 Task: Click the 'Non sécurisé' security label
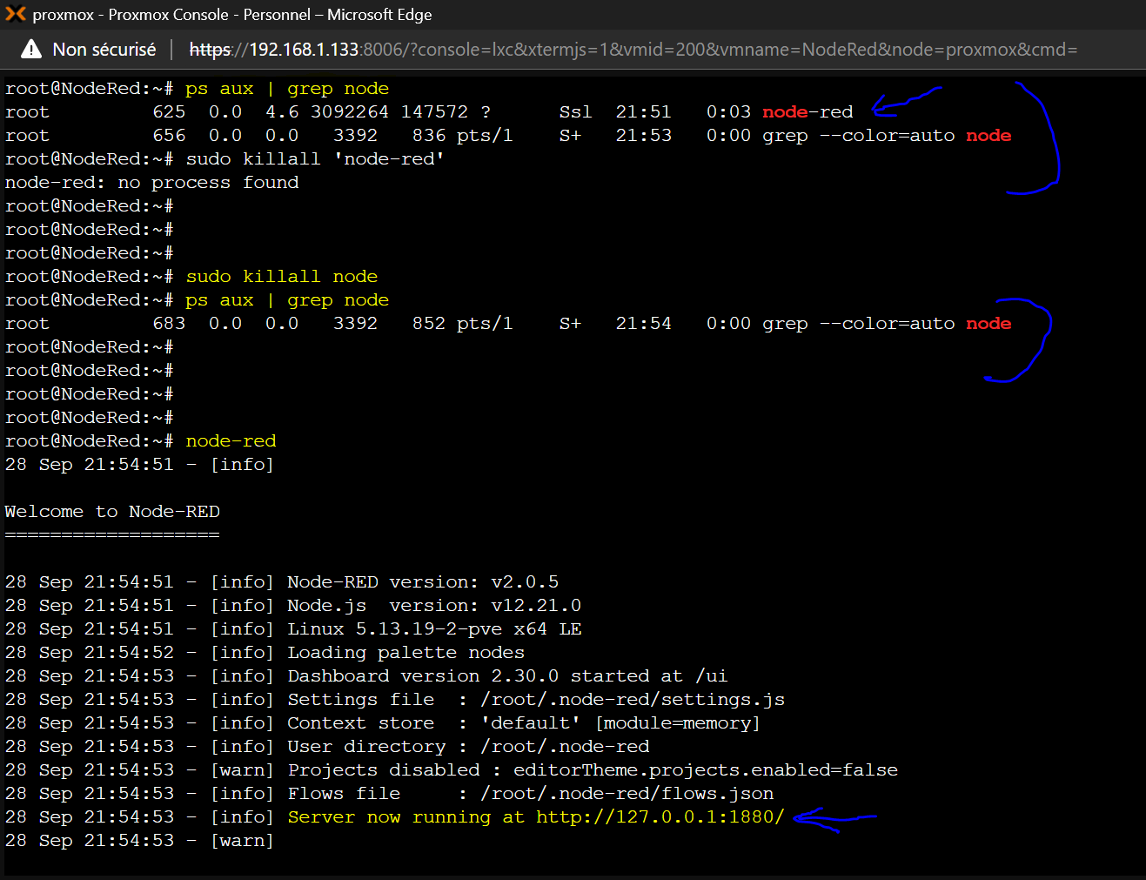pos(104,50)
